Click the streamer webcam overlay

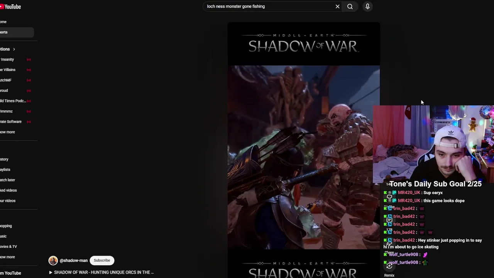(x=433, y=144)
